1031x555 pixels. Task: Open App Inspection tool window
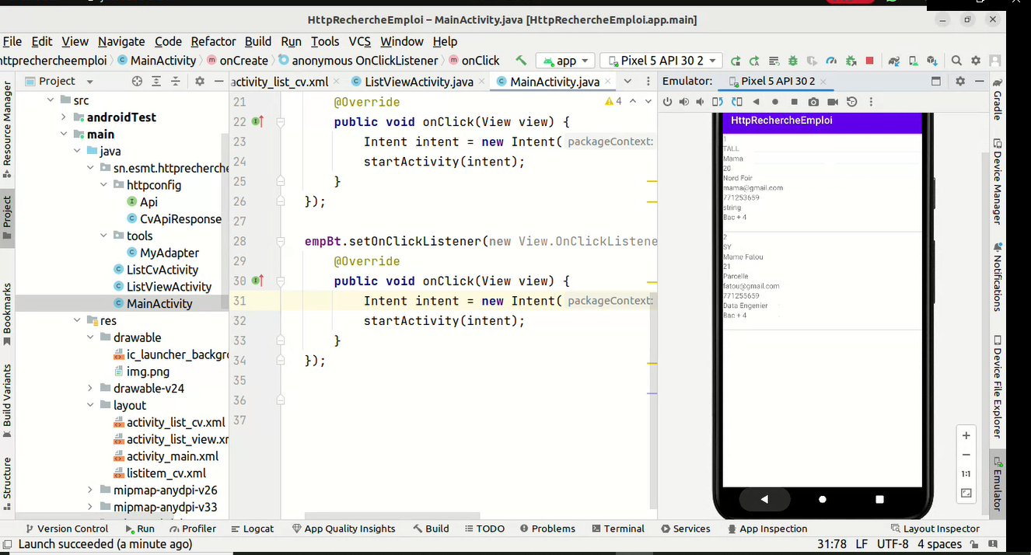[767, 529]
